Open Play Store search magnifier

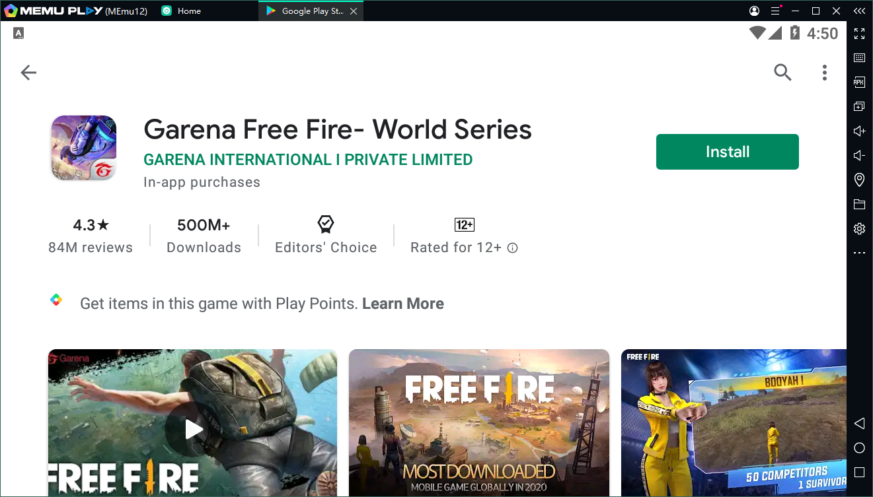782,73
